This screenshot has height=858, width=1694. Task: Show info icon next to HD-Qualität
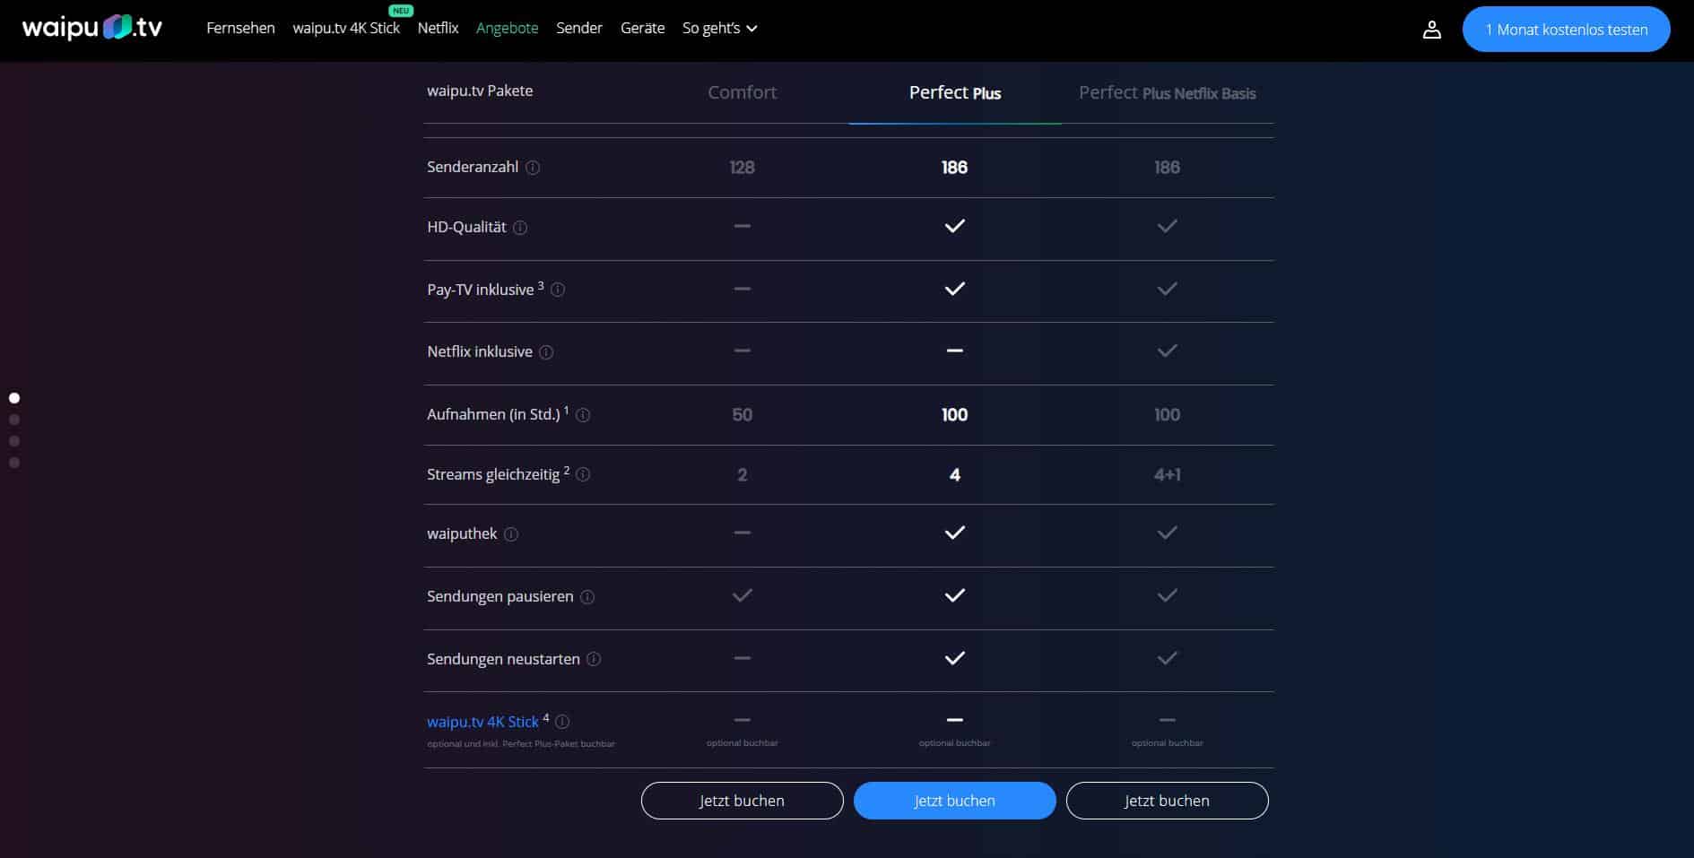[520, 228]
